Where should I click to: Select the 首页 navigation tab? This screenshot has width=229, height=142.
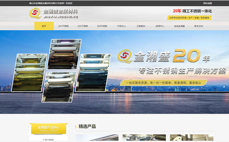point(44,26)
